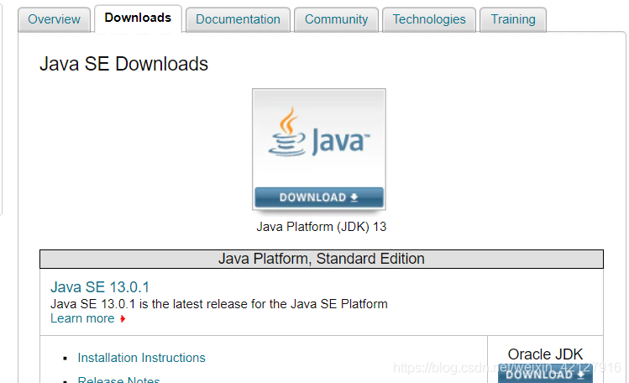629x383 pixels.
Task: Open the Overview tab
Action: coord(54,19)
